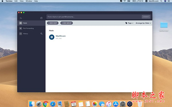
Task: Click the input source A icon
Action: tap(146, 1)
